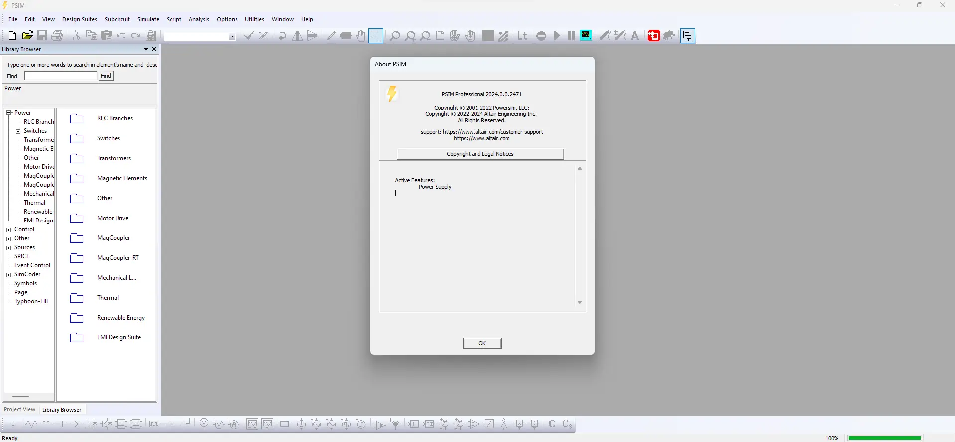Zoom in with the plus magnifier
The width and height of the screenshot is (955, 442).
coord(410,35)
